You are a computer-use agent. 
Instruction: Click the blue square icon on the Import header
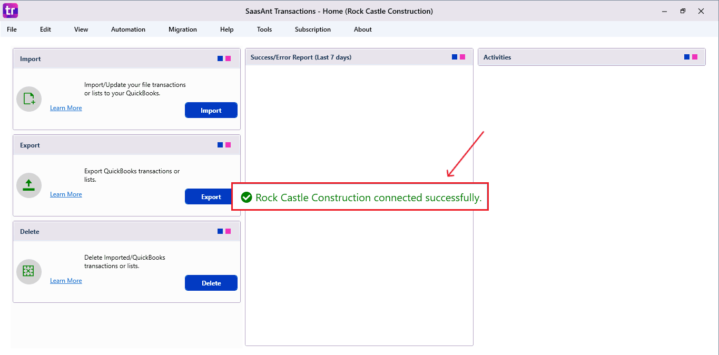[x=220, y=58]
